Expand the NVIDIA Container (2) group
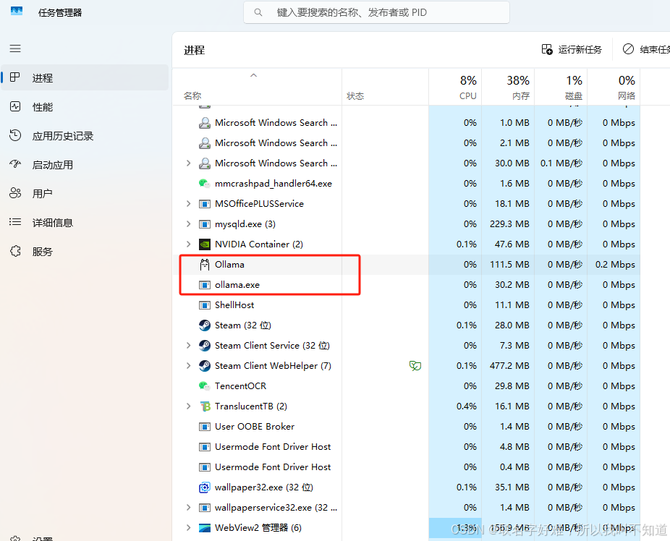This screenshot has width=670, height=541. (188, 244)
